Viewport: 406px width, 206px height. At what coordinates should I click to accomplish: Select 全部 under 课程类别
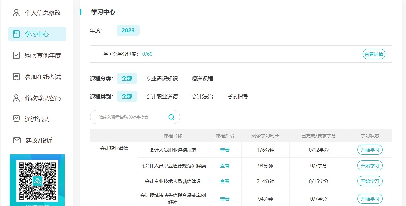pyautogui.click(x=127, y=97)
